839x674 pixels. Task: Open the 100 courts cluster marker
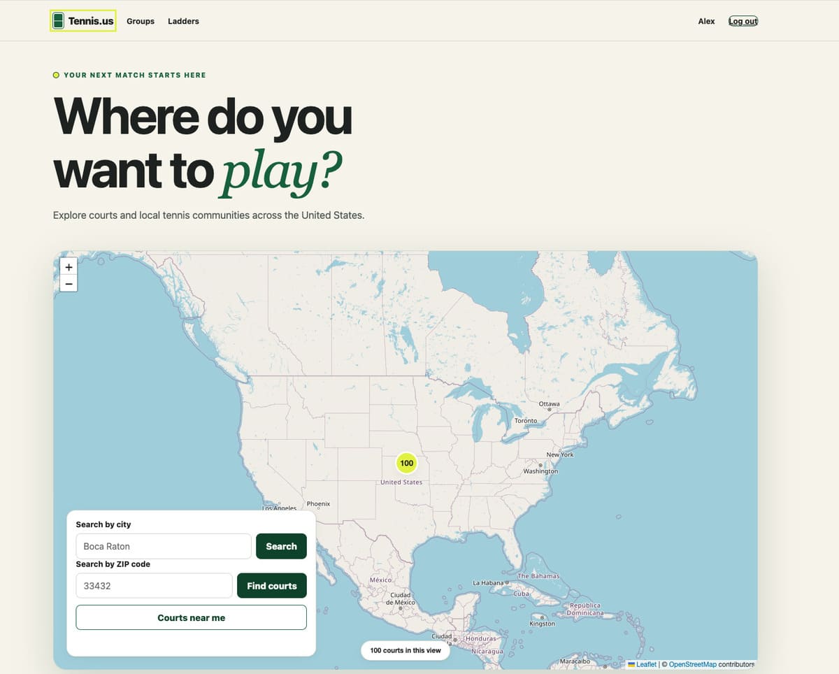407,463
